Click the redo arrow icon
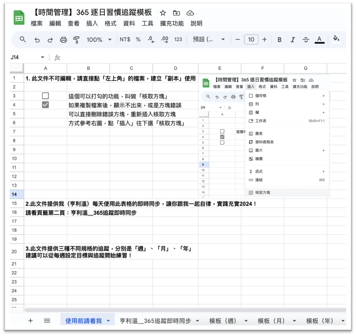This screenshot has width=356, height=336. point(50,40)
